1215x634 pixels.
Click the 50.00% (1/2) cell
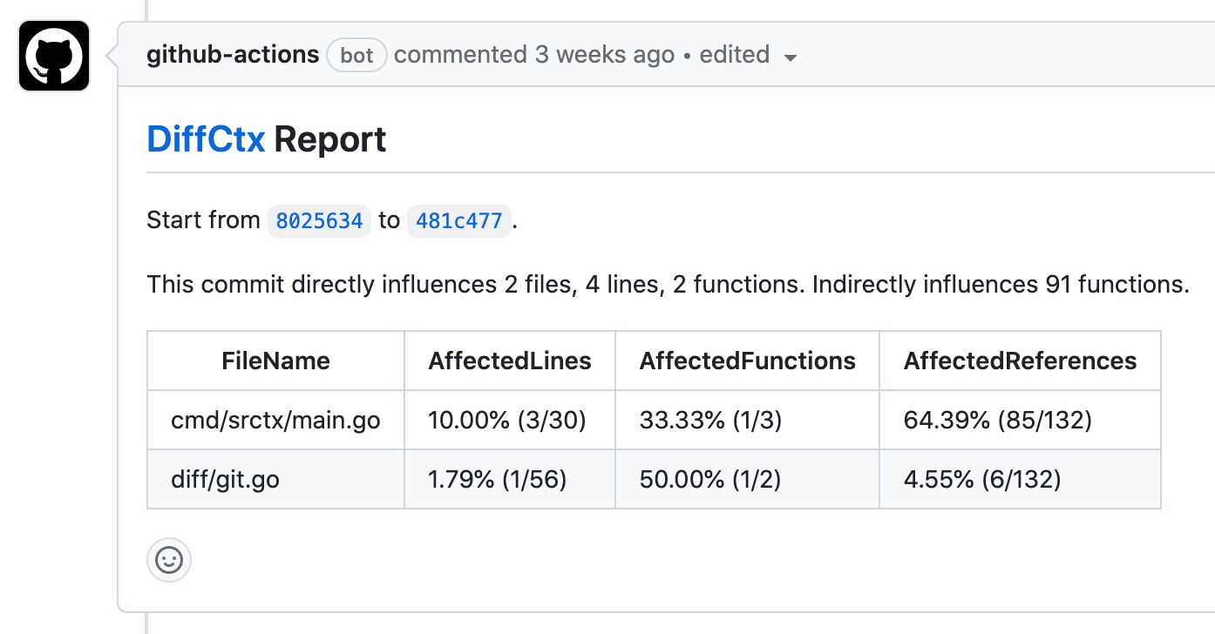point(710,479)
